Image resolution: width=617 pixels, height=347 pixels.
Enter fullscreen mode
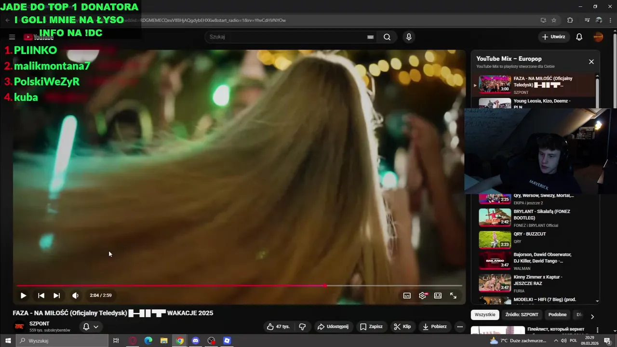453,295
